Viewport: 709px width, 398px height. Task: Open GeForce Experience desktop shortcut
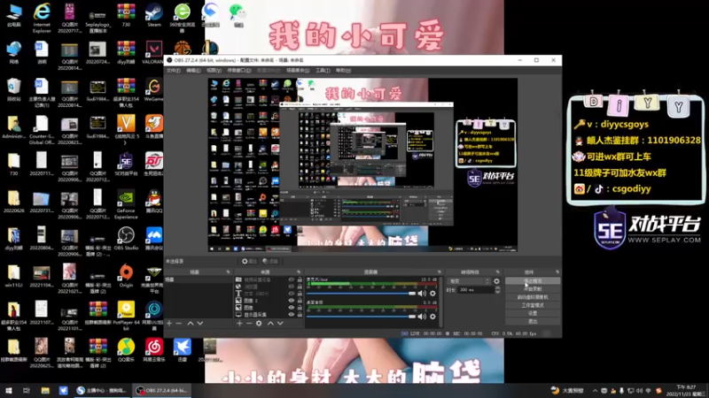[126, 204]
